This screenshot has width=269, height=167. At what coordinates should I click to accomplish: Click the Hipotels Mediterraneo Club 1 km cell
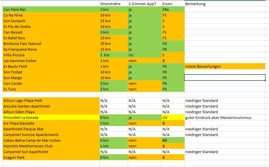pyautogui.click(x=113, y=146)
